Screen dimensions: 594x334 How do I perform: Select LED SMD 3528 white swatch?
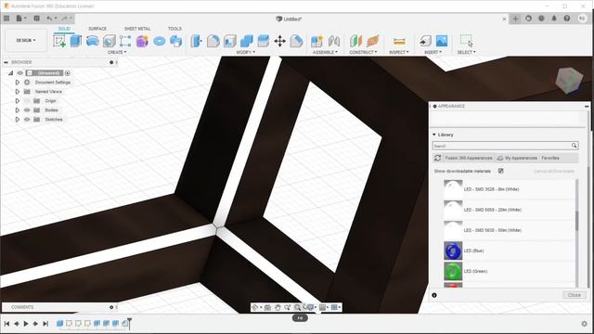[x=453, y=189]
